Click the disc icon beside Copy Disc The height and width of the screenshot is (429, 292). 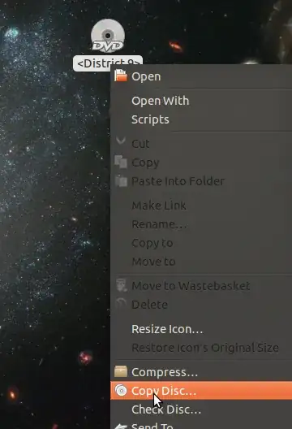pyautogui.click(x=121, y=391)
